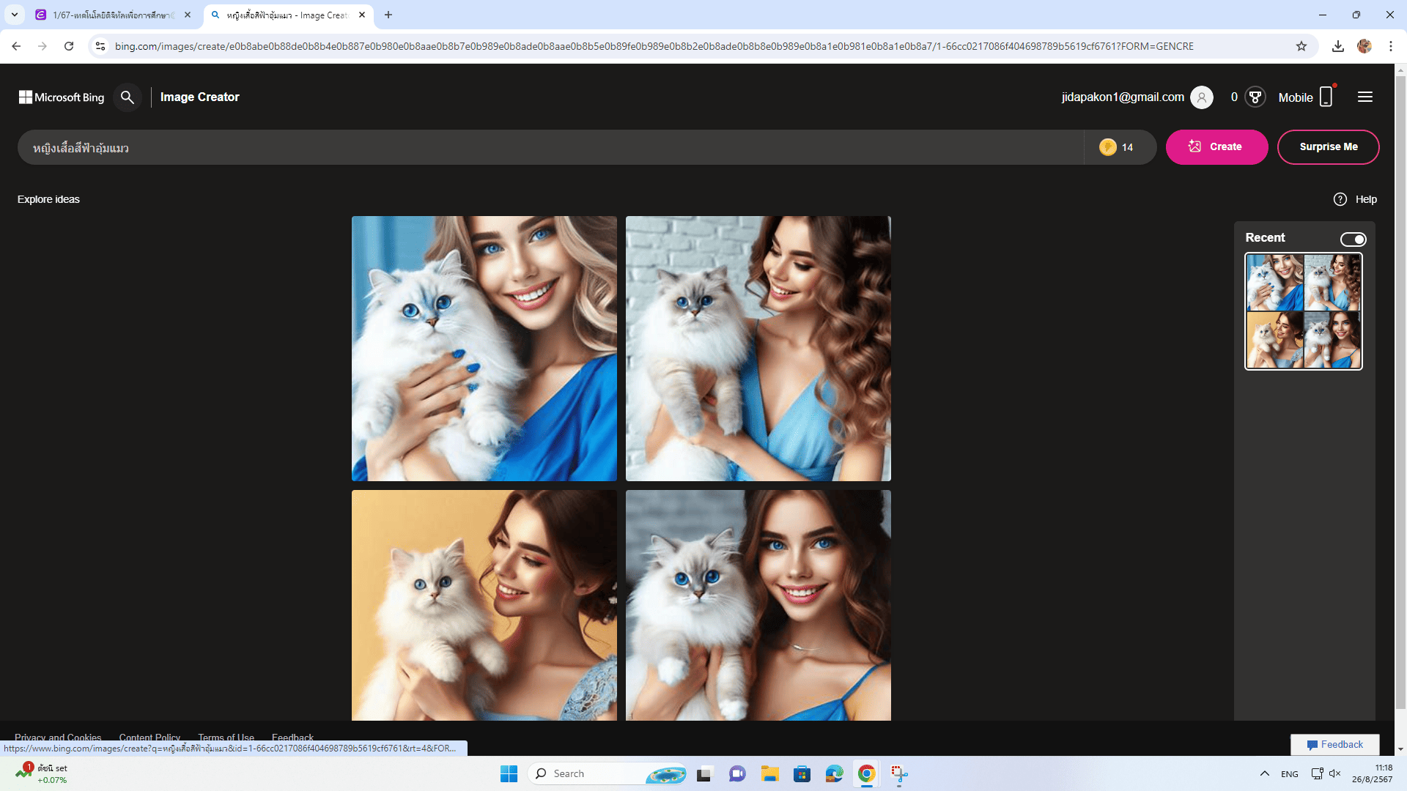Open the Microsoft Rewards trophy icon
1407x791 pixels.
tap(1255, 97)
